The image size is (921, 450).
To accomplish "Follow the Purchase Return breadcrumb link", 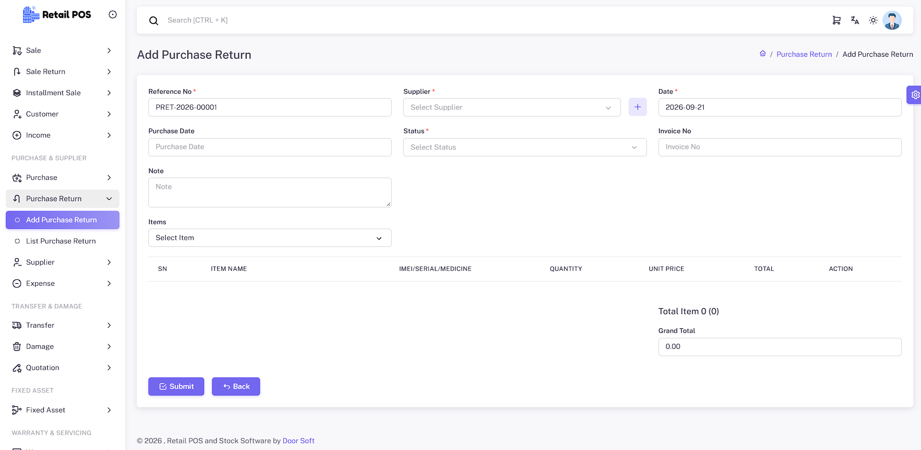I will click(804, 54).
